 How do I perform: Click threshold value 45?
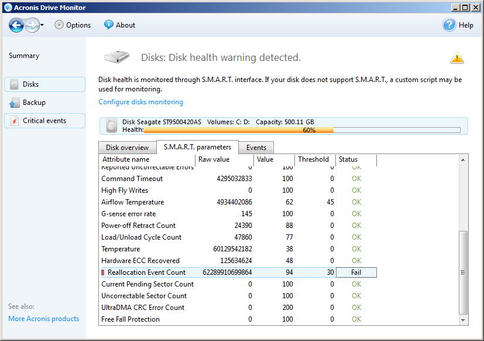point(330,202)
